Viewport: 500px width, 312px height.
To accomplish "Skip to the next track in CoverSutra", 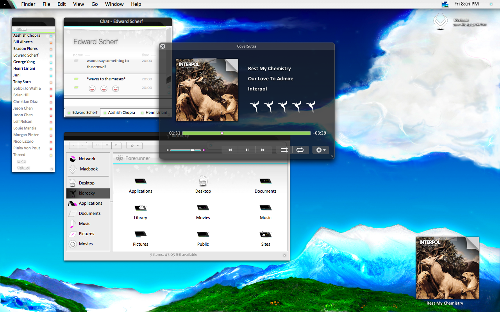I will click(263, 150).
